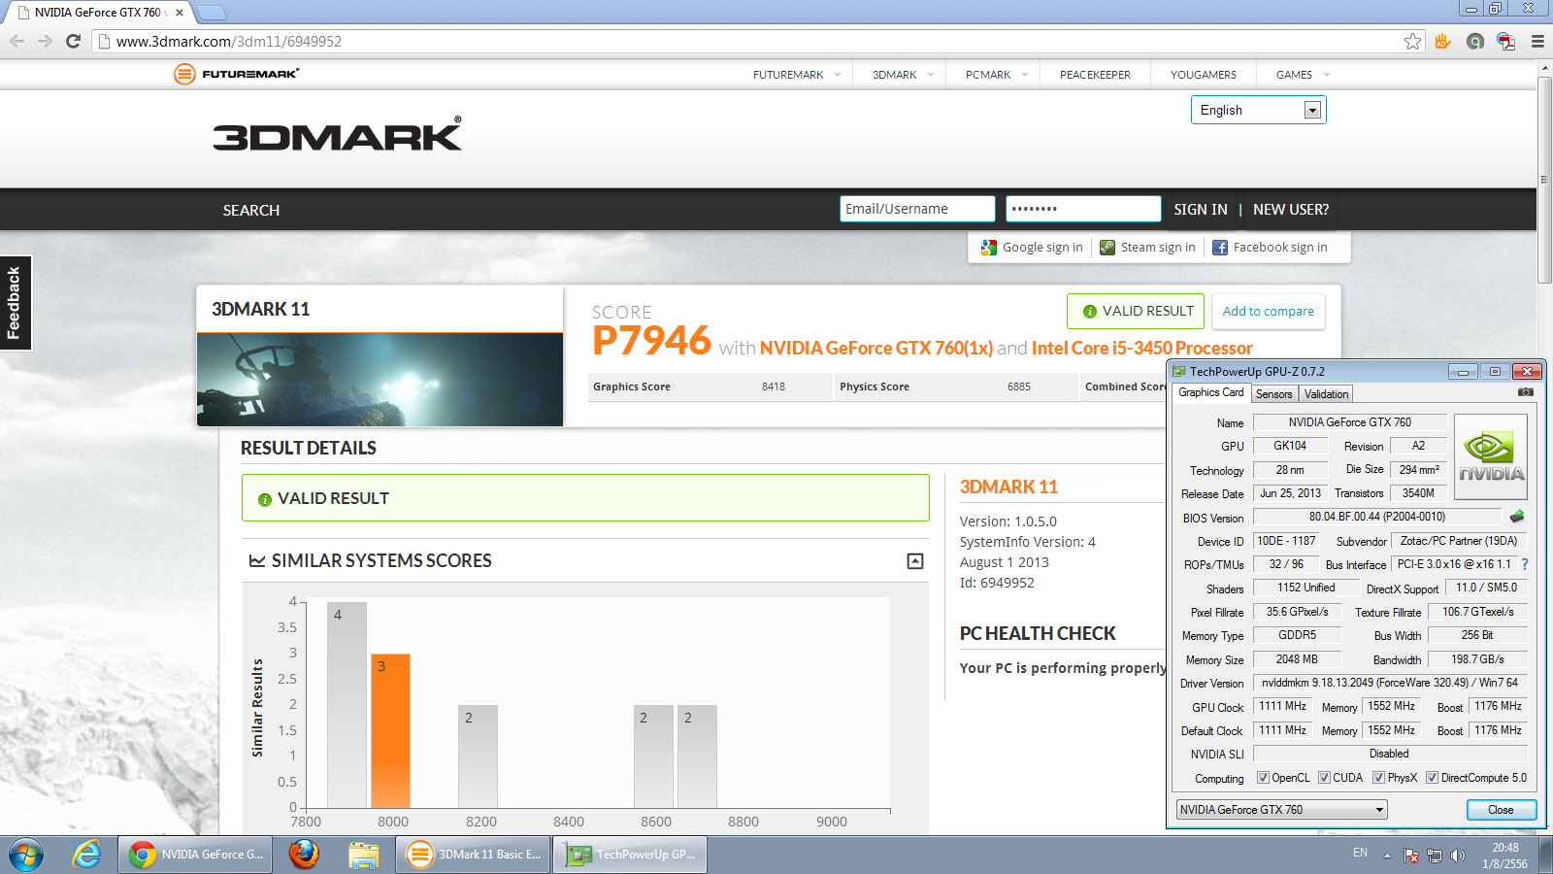Screen dimensions: 1553x874
Task: Click the Bus Interface question mark in GPU-Z
Action: (x=1525, y=564)
